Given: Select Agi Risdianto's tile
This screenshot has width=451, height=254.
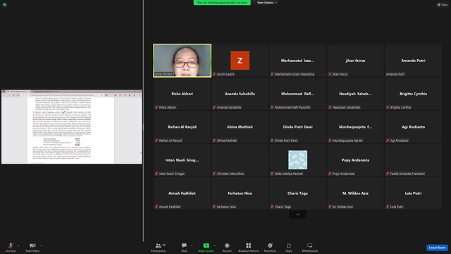Looking at the screenshot, I should (414, 127).
